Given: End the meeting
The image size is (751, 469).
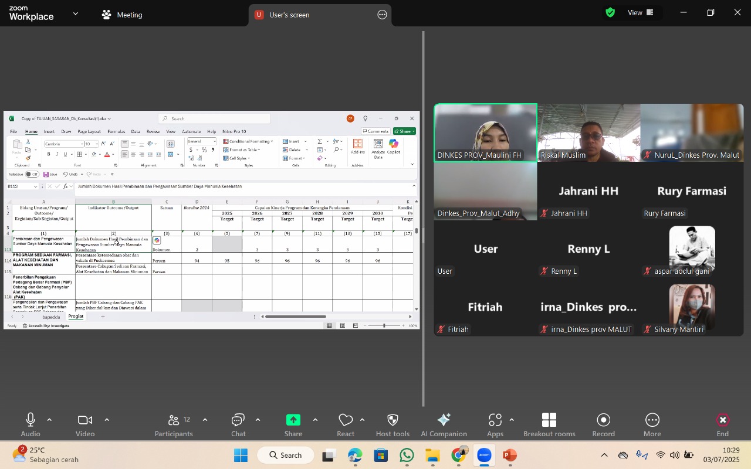Looking at the screenshot, I should tap(723, 424).
